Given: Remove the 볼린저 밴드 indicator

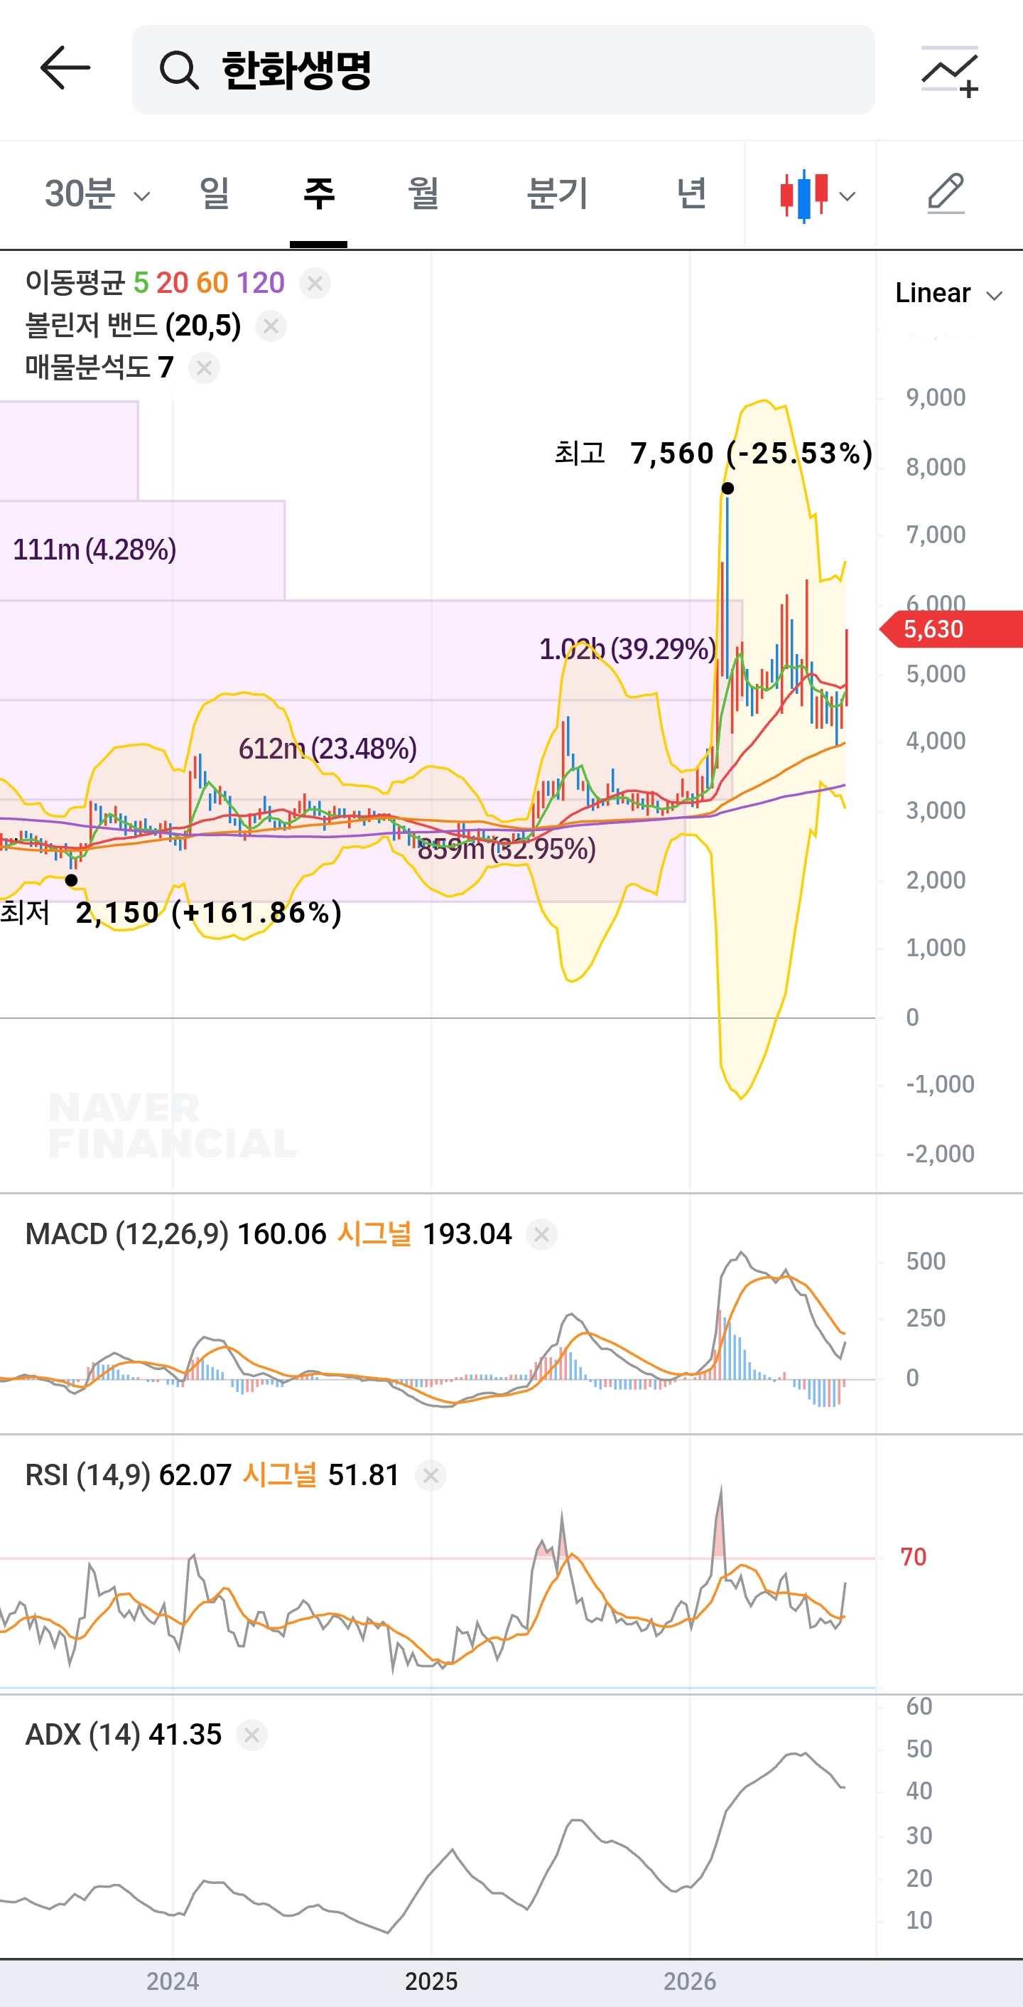Looking at the screenshot, I should click(271, 326).
